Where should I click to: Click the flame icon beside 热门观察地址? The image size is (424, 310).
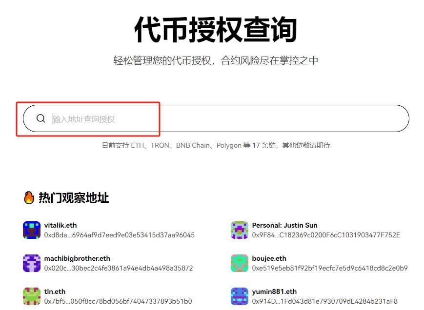pyautogui.click(x=29, y=197)
